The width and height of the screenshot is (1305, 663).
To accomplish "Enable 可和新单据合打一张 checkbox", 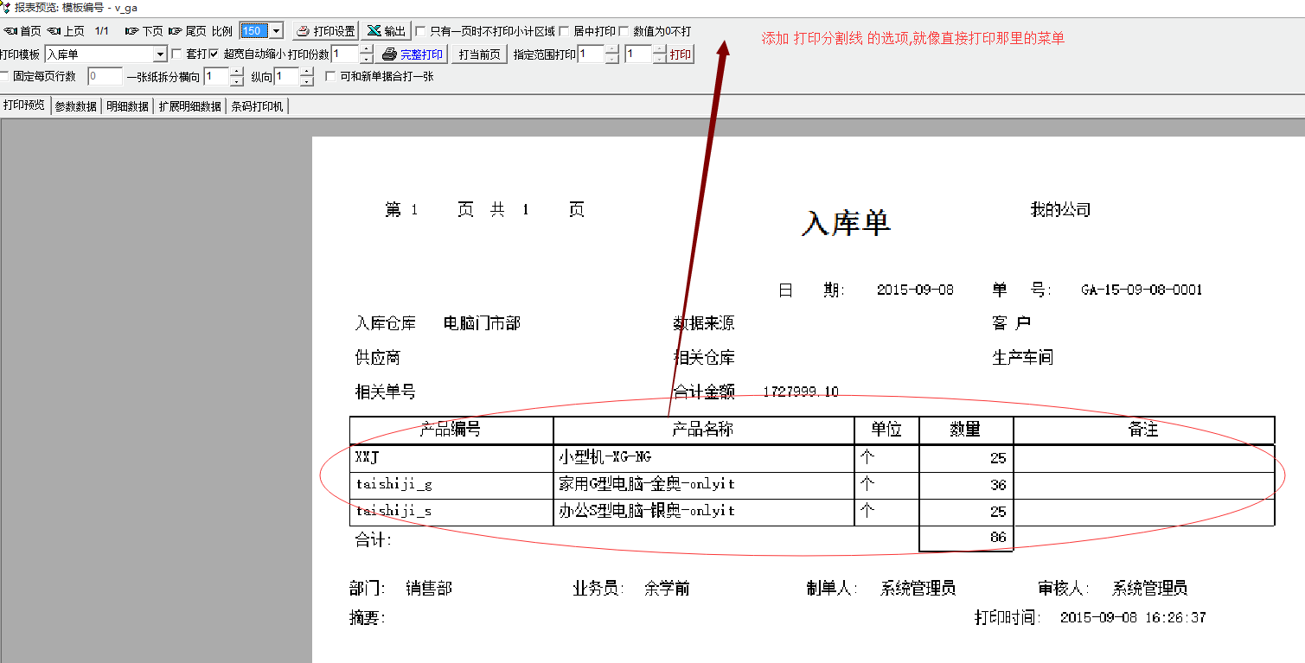I will 330,77.
